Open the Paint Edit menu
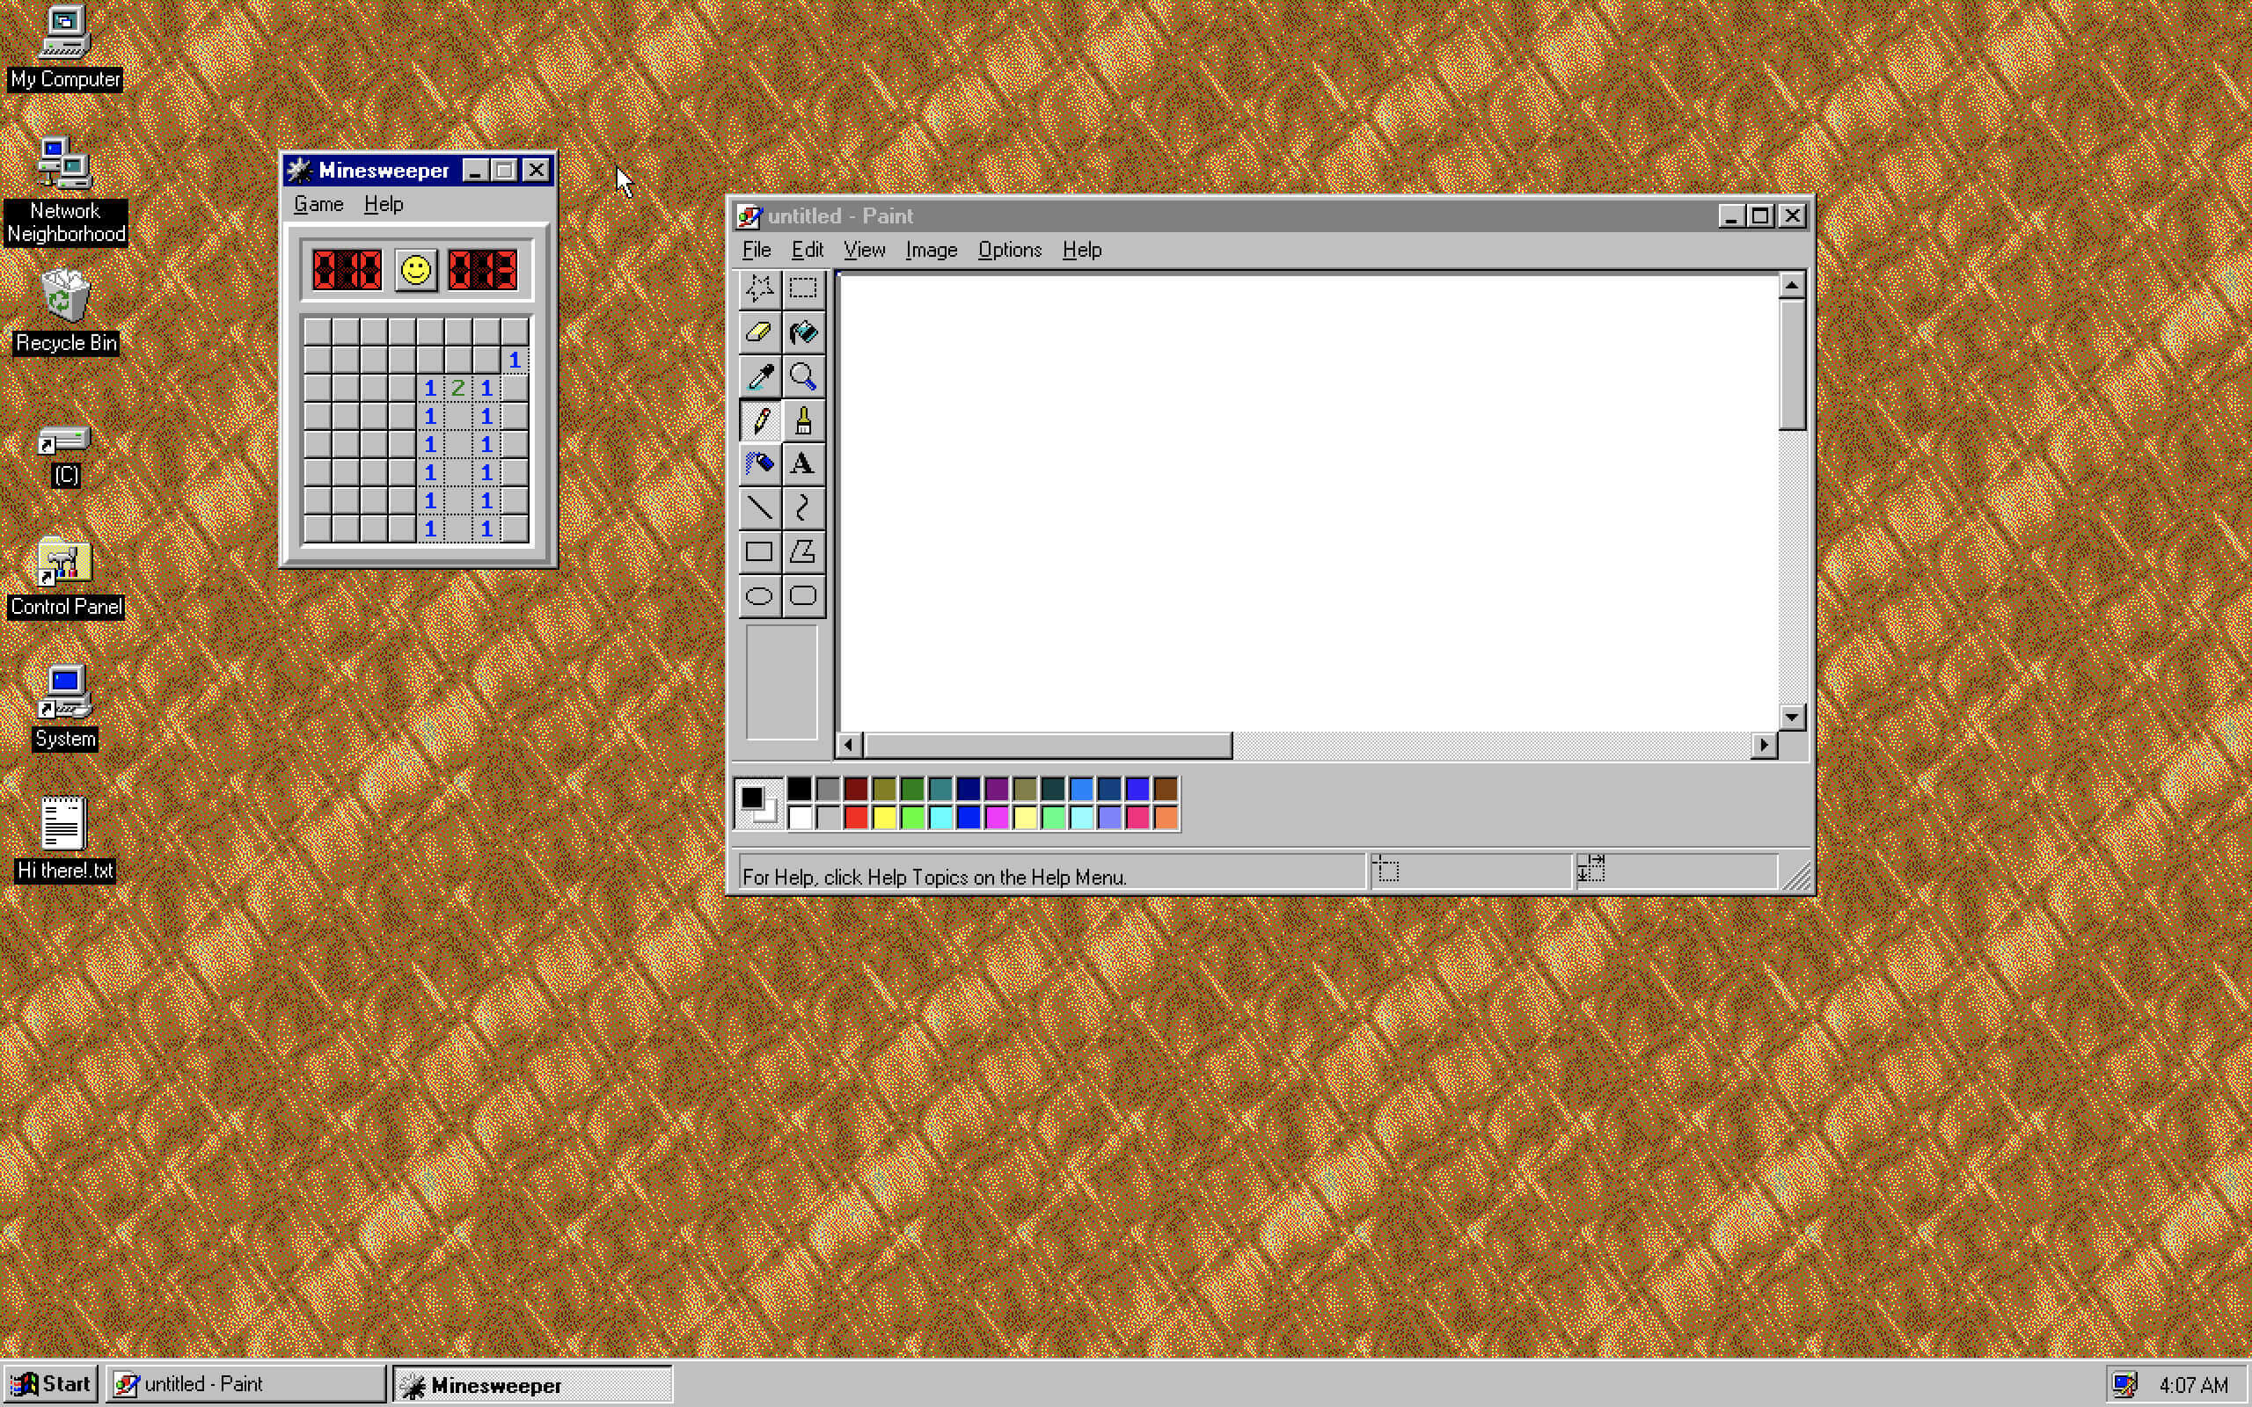2252x1407 pixels. click(807, 250)
